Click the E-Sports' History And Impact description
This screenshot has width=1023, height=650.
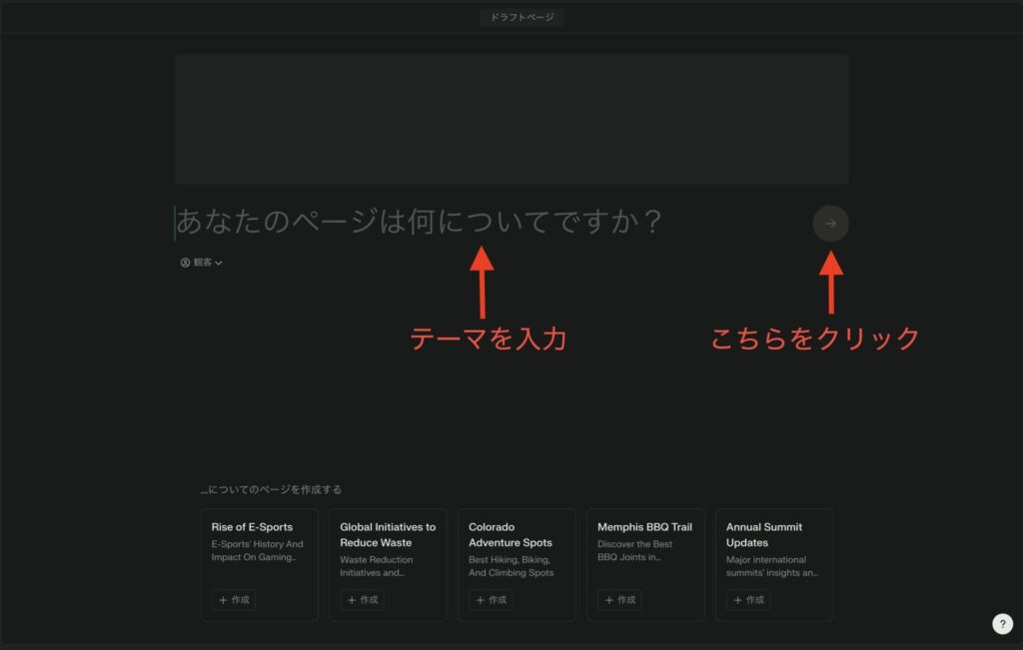click(x=257, y=551)
